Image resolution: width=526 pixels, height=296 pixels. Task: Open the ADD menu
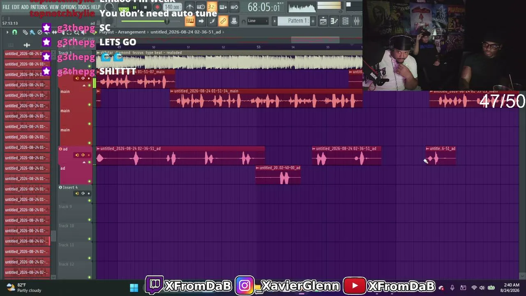point(25,7)
